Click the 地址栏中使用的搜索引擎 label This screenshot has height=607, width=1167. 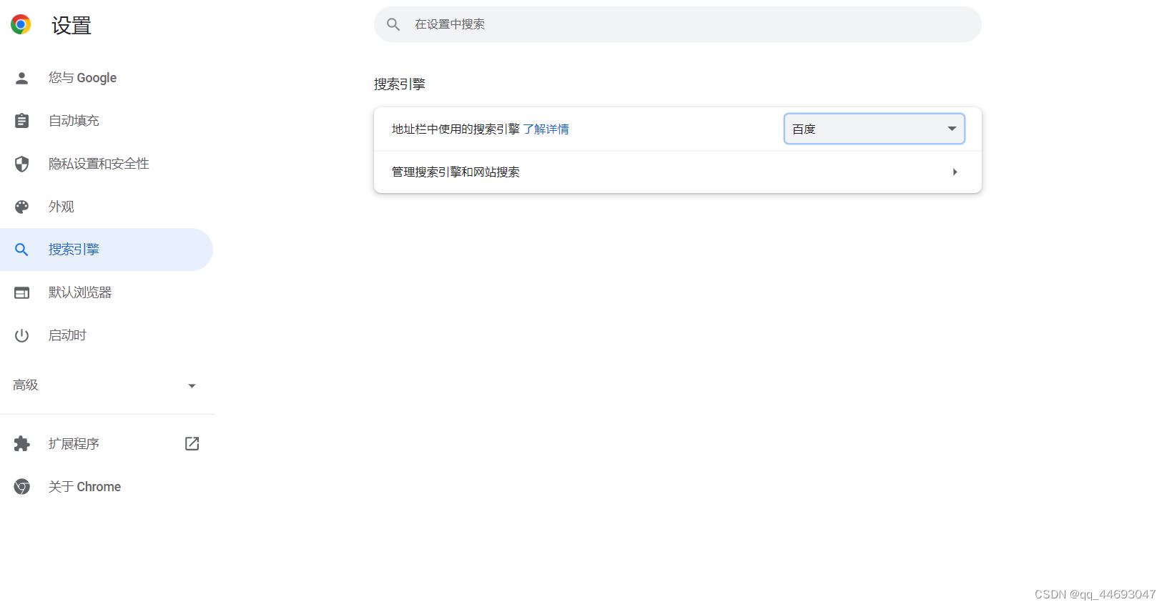tap(456, 129)
